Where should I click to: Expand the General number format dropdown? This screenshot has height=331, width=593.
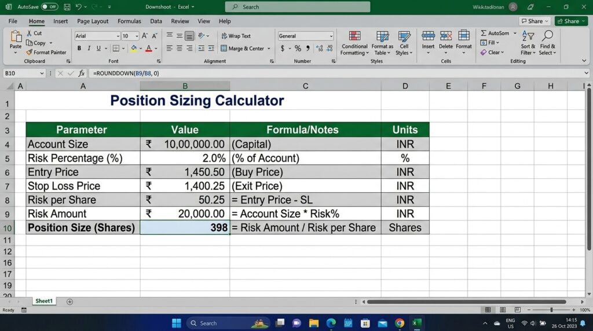(331, 36)
